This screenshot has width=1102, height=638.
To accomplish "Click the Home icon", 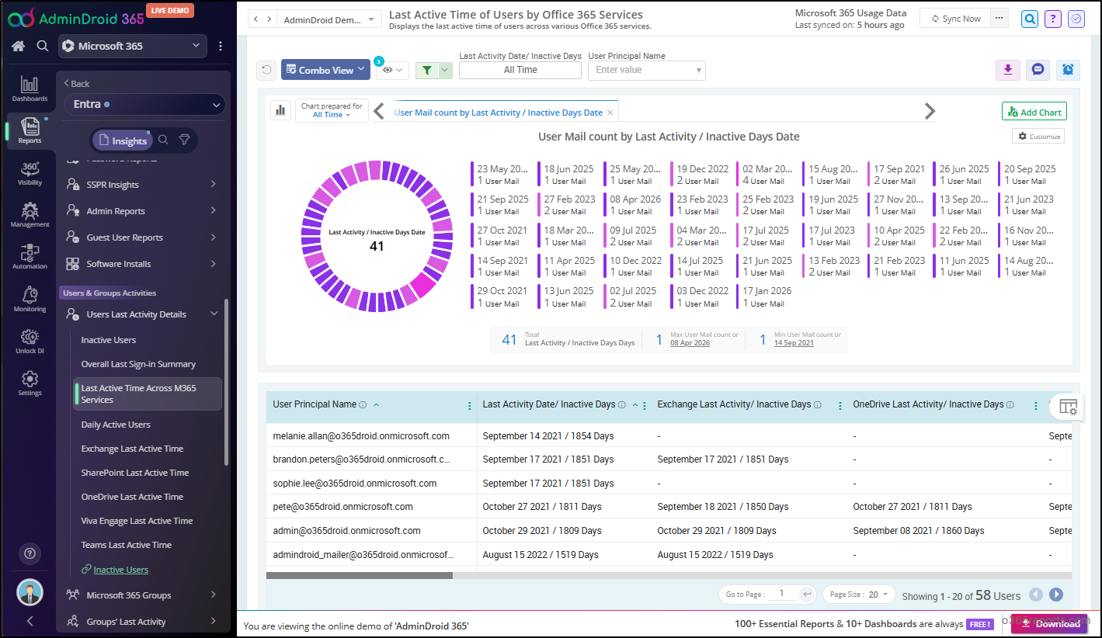I will pos(19,46).
